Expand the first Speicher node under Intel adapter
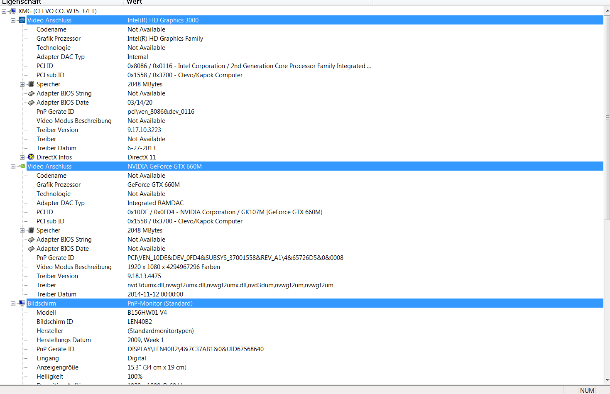 pos(22,84)
